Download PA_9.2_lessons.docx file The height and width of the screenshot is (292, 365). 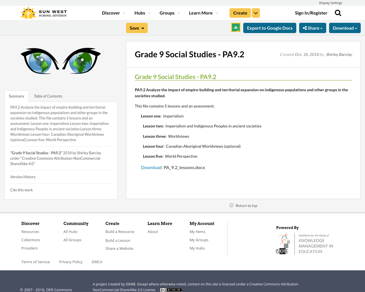pos(151,167)
